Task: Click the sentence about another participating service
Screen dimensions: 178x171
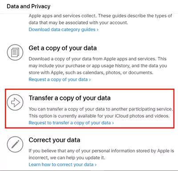Action: (x=101, y=109)
